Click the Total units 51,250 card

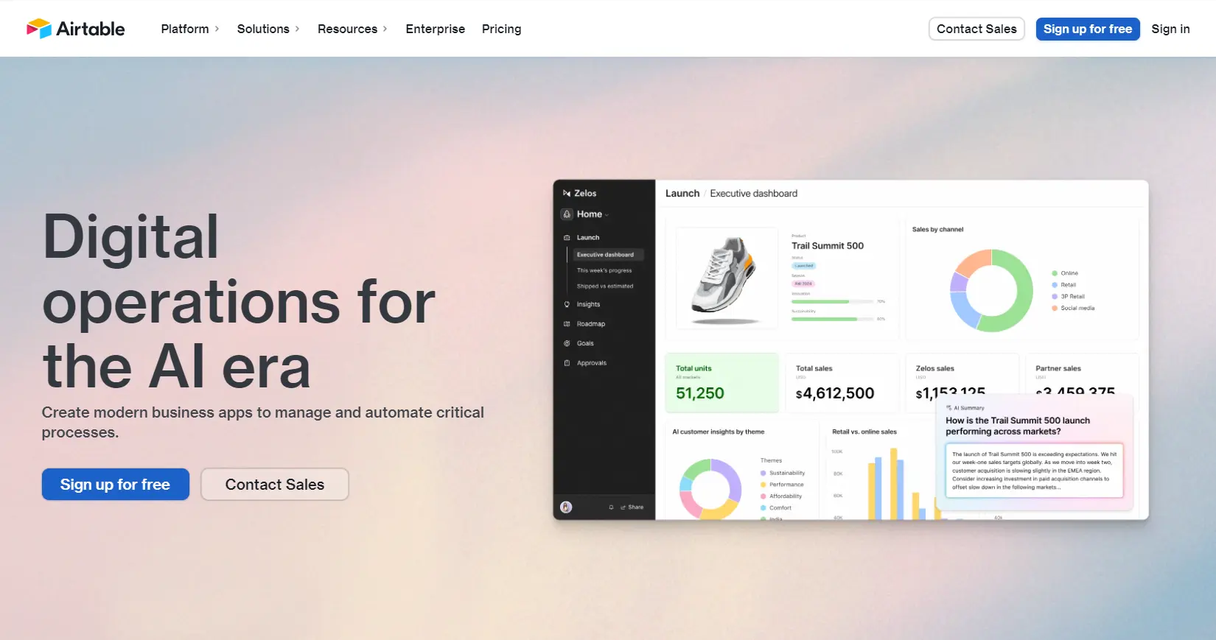click(x=722, y=383)
